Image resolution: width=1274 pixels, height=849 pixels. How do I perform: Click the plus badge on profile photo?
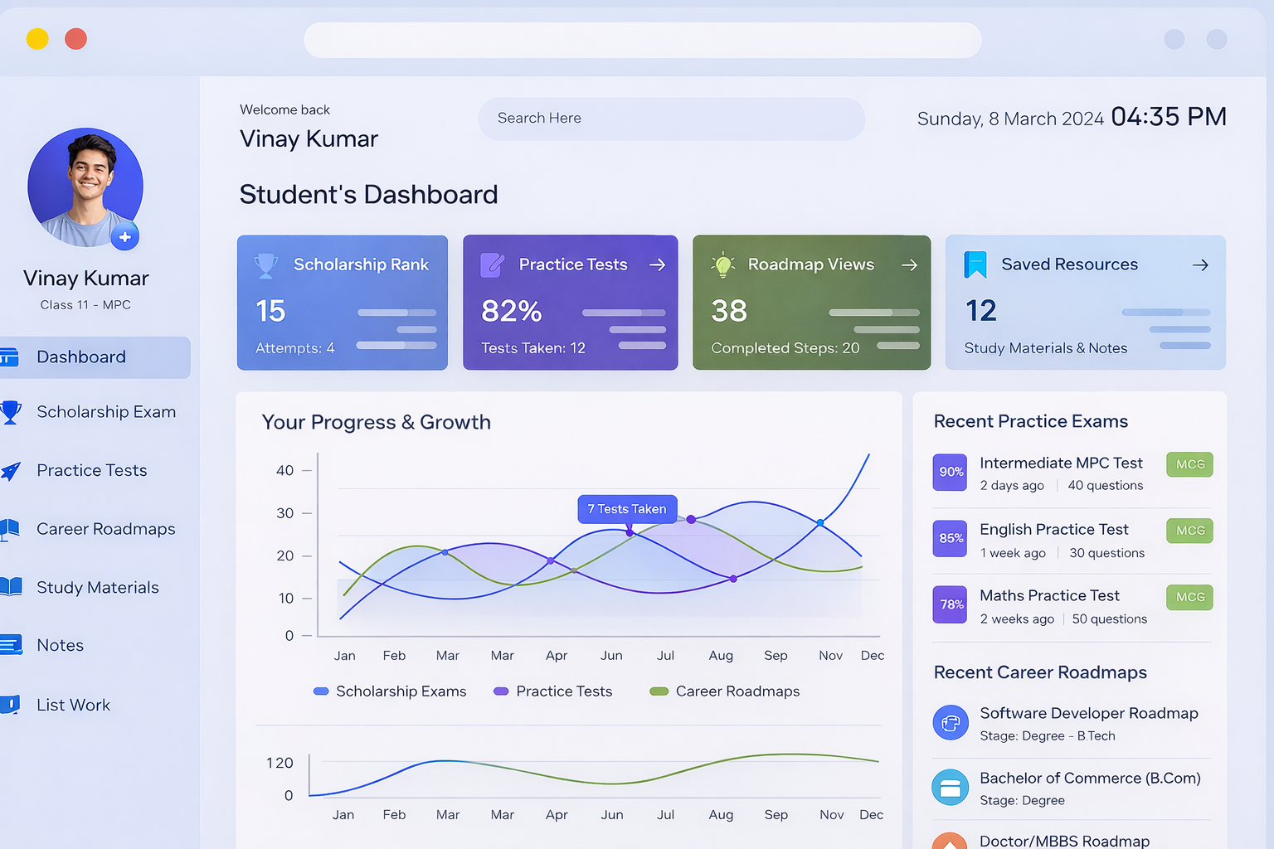tap(124, 237)
